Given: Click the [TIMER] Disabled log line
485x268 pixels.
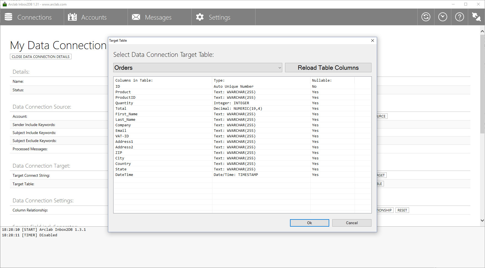Looking at the screenshot, I should [x=30, y=235].
